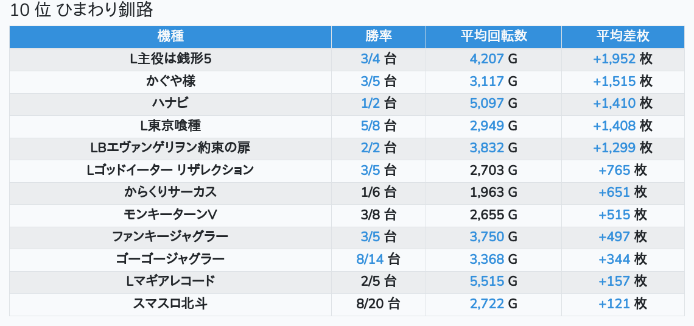Screen dimensions: 694x326
Task: Click the 平均差枚 column header
Action: 623,37
